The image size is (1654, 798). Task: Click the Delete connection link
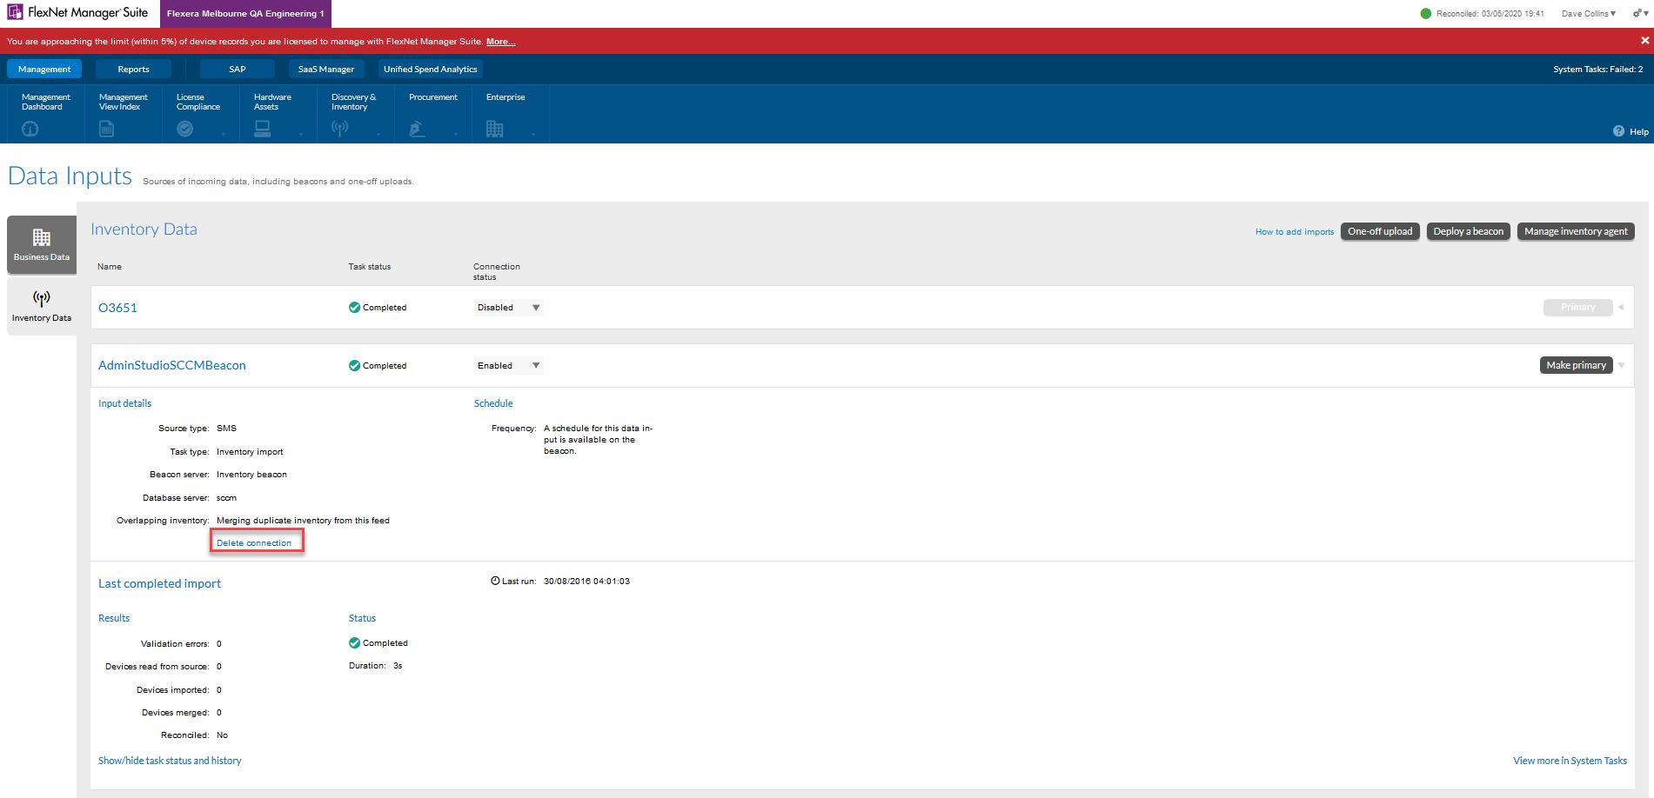[x=254, y=542]
